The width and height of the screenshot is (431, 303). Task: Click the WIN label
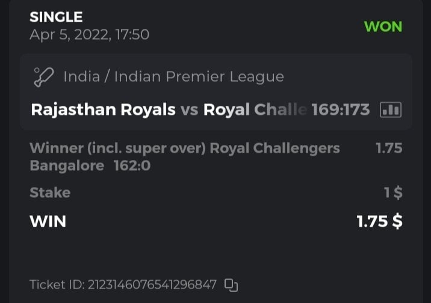click(48, 221)
